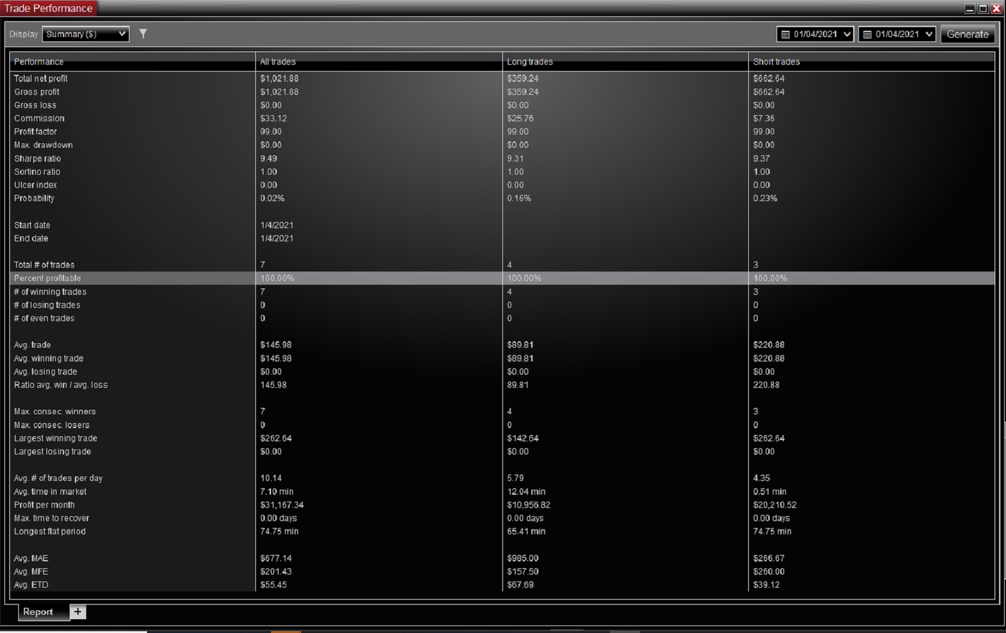Click the Probability value 0.02%
Screen dimensions: 1006x633
272,198
